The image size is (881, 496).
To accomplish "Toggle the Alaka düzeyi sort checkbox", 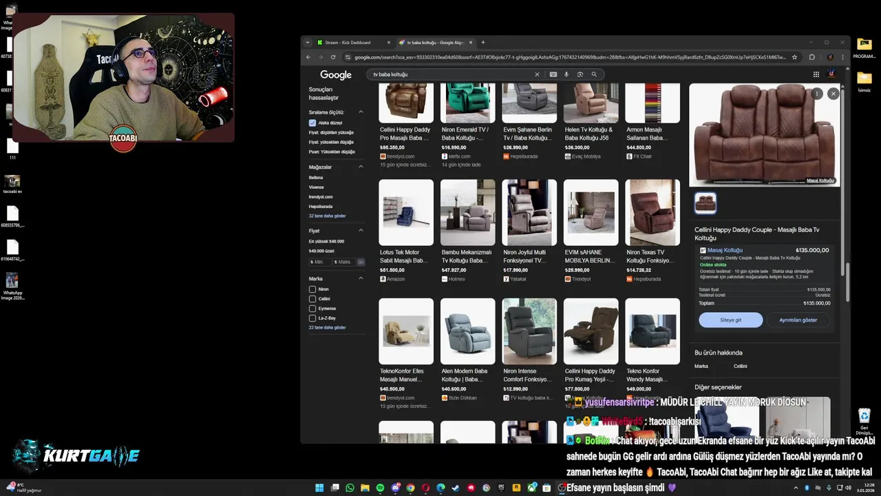I will 312,123.
